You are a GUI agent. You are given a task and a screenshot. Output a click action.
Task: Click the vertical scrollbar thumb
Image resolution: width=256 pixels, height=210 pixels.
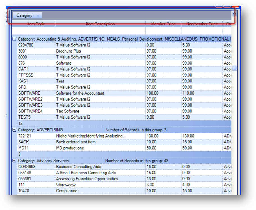click(x=234, y=68)
